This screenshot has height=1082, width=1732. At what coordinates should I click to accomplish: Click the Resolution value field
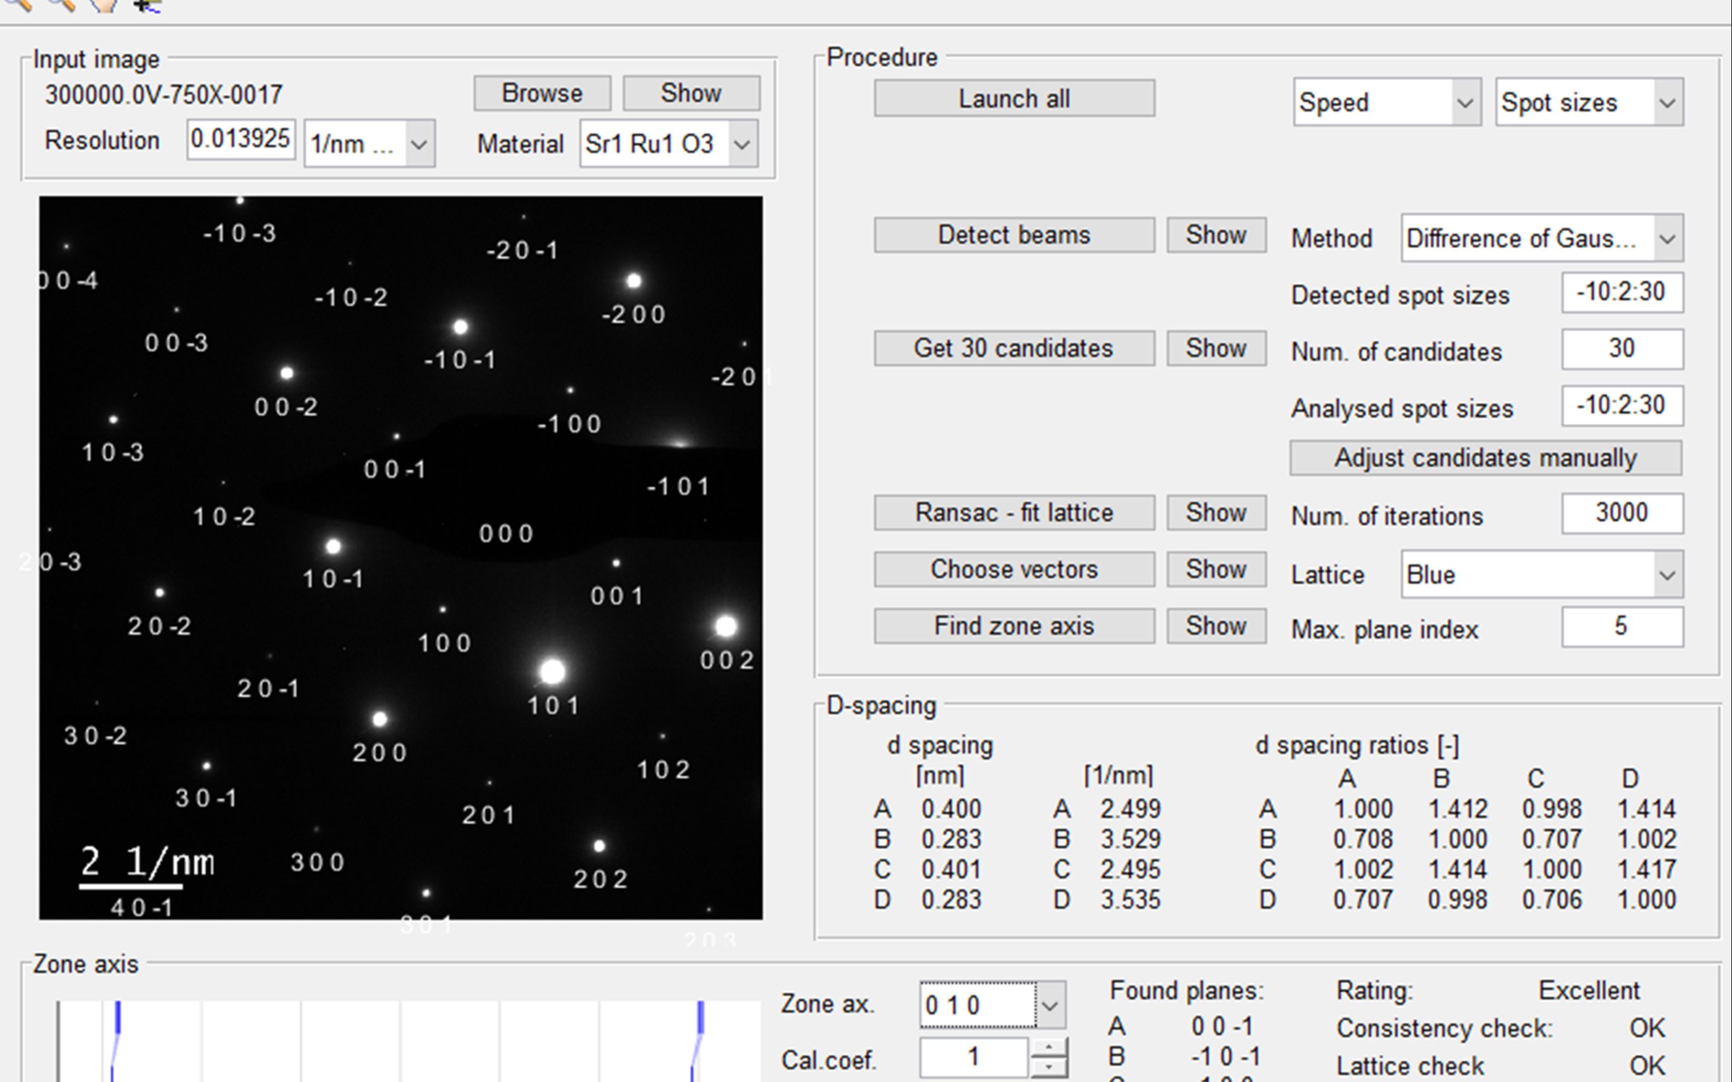click(241, 140)
